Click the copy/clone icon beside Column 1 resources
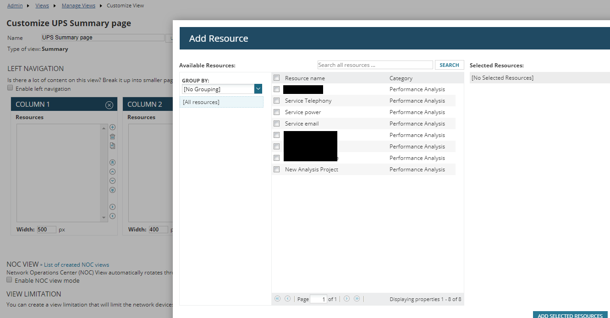 pos(113,146)
